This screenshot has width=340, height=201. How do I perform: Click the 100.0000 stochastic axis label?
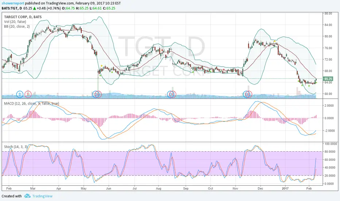(331, 144)
